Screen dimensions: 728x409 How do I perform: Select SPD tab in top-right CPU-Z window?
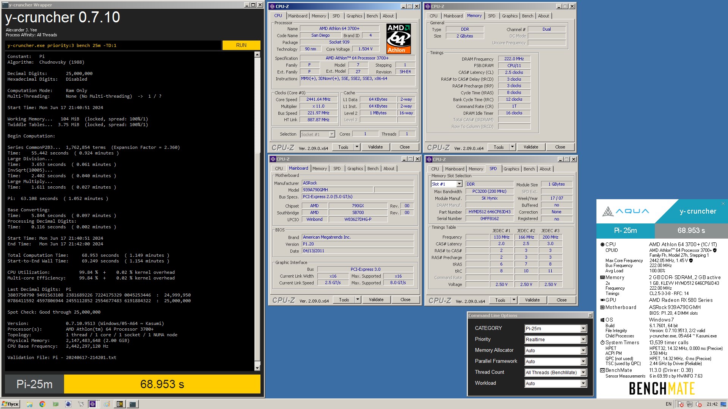(491, 16)
